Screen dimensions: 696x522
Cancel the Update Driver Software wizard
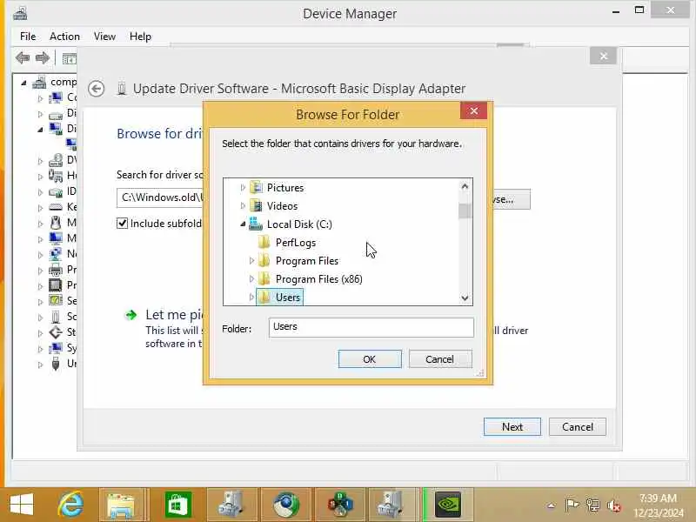pos(578,426)
